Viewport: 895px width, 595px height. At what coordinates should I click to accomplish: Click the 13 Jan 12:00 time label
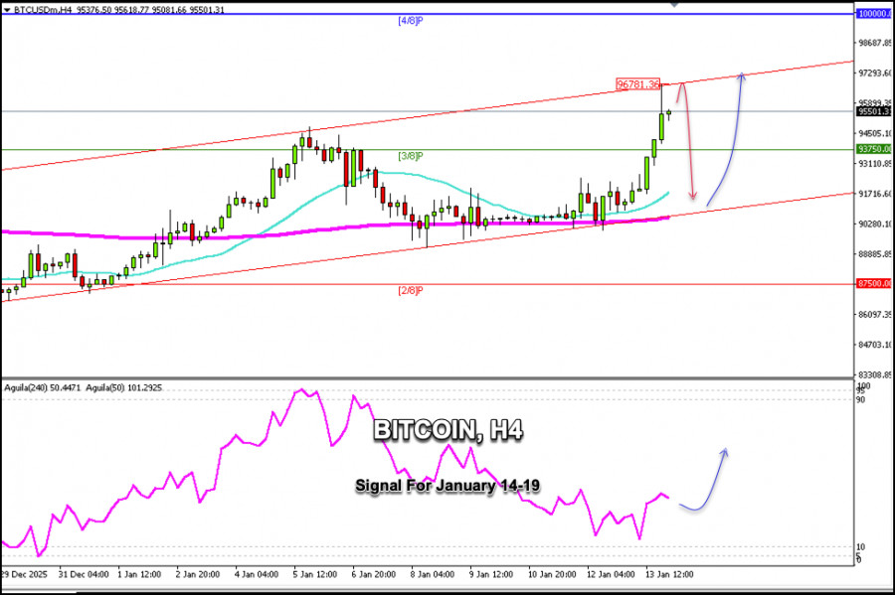[x=669, y=574]
